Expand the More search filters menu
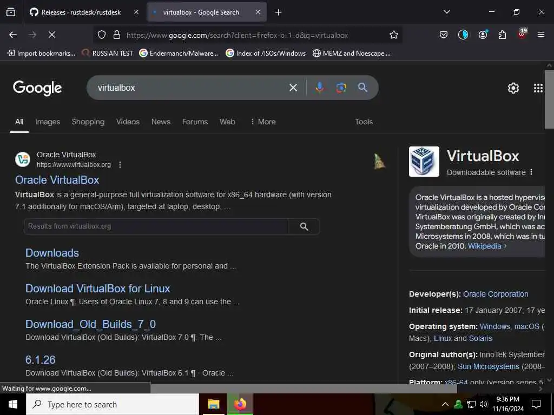The image size is (554, 415). [x=263, y=122]
